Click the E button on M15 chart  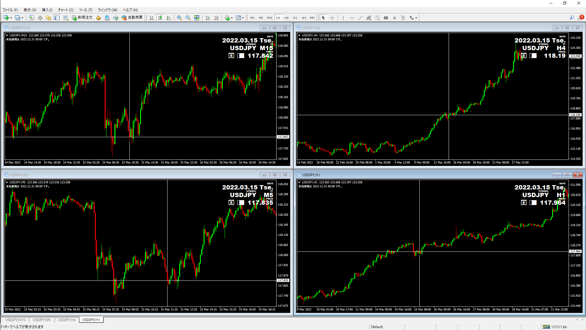(231, 56)
